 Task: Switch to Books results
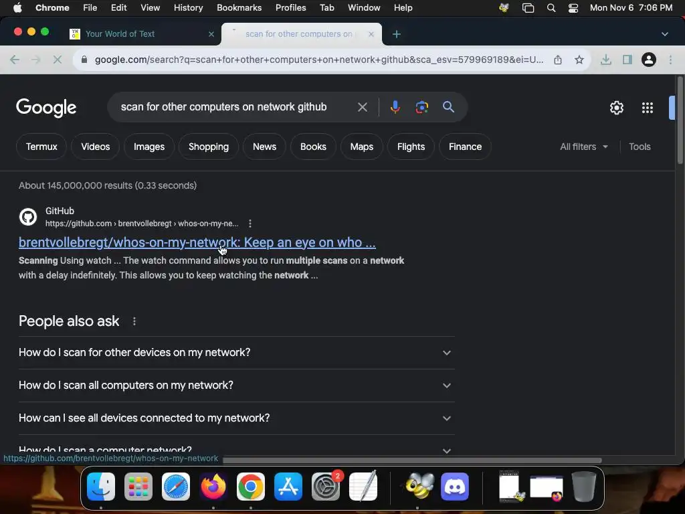[x=313, y=147]
